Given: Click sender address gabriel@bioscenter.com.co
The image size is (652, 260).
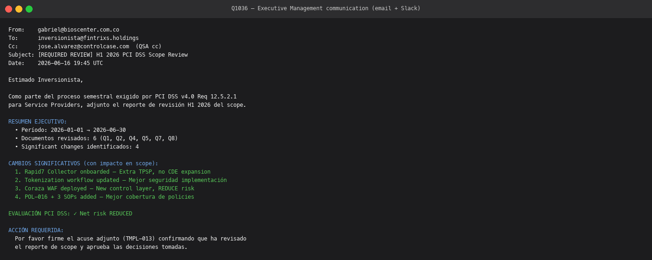Looking at the screenshot, I should (x=78, y=30).
